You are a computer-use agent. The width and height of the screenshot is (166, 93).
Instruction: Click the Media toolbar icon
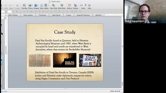[x=46, y=5]
